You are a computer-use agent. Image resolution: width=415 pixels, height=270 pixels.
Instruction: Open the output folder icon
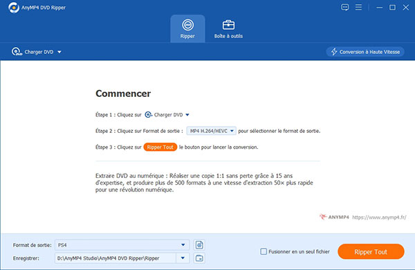coord(199,258)
